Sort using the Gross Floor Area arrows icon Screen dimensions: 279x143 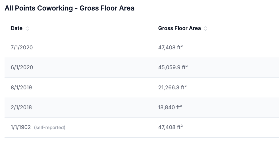pos(205,28)
